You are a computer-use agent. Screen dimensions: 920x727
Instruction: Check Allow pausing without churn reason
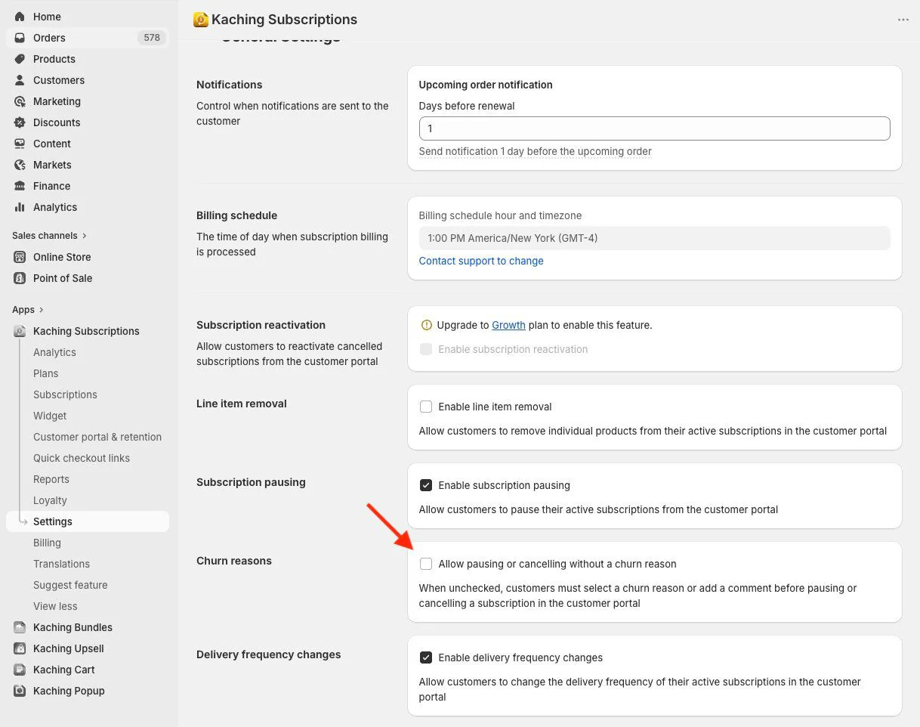(x=426, y=564)
